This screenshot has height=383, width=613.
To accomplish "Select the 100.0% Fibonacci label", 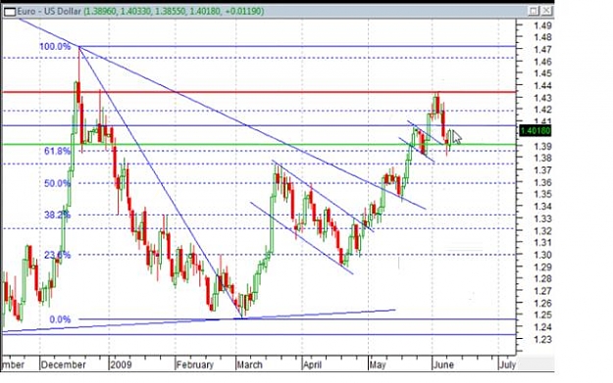I will (55, 47).
